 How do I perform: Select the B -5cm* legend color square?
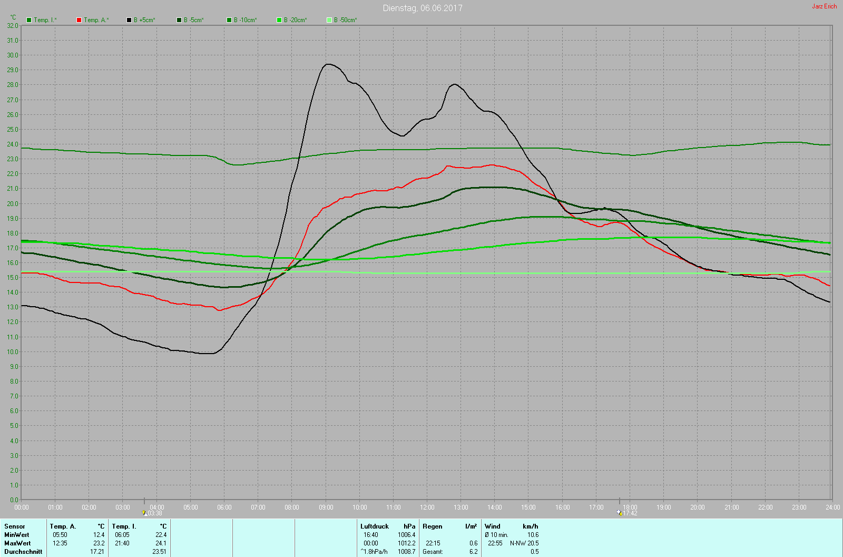(x=179, y=20)
